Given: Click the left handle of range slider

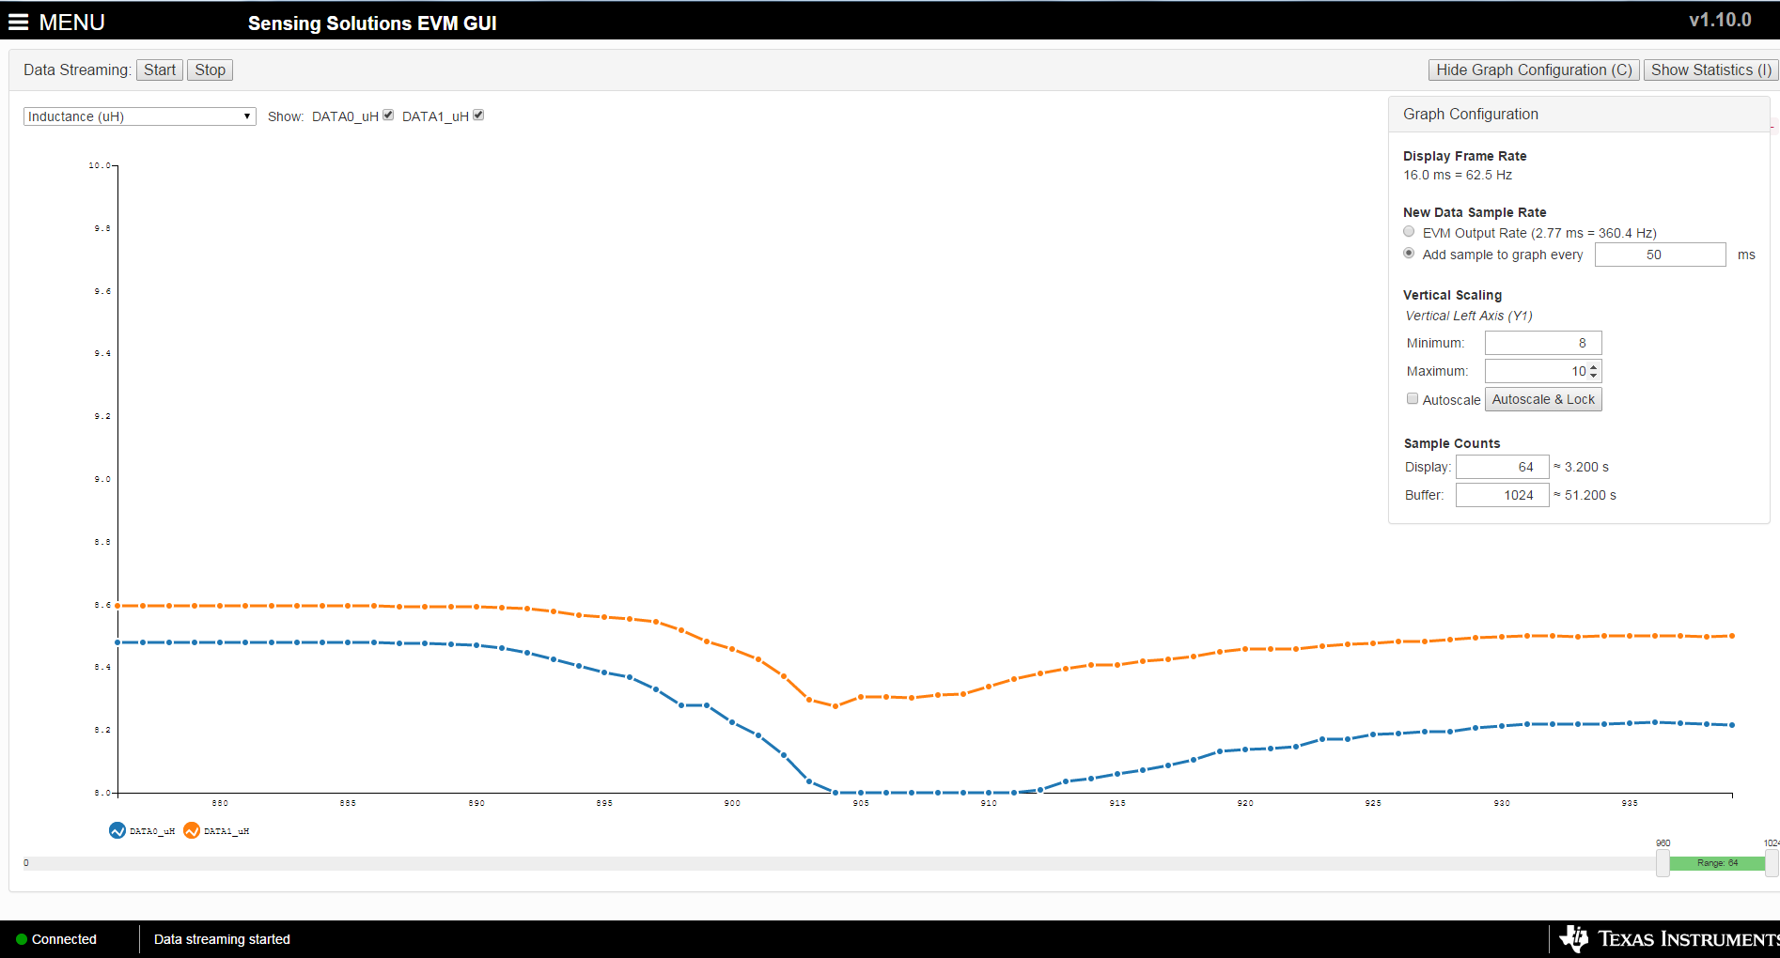Looking at the screenshot, I should pyautogui.click(x=1663, y=863).
